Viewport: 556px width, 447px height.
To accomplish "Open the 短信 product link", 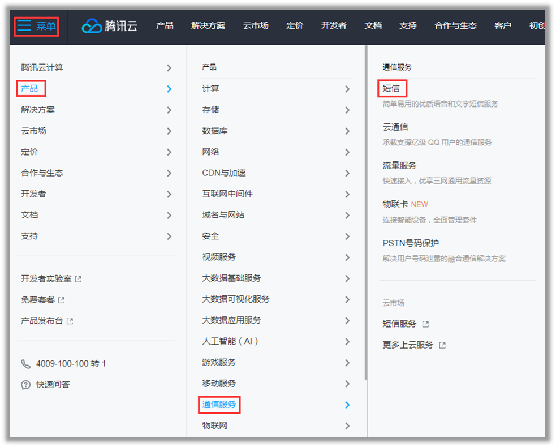I will tap(391, 89).
